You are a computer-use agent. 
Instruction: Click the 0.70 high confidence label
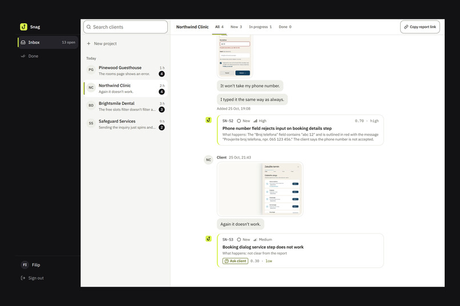click(367, 121)
